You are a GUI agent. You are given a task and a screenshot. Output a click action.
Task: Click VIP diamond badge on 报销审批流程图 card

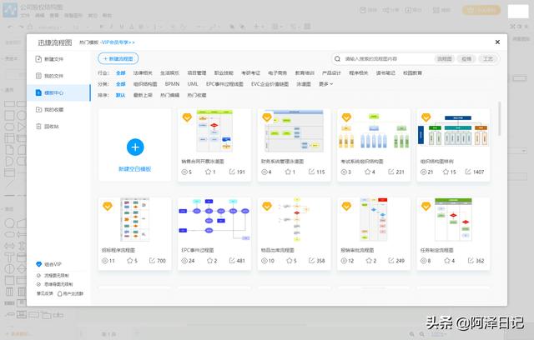click(x=346, y=206)
